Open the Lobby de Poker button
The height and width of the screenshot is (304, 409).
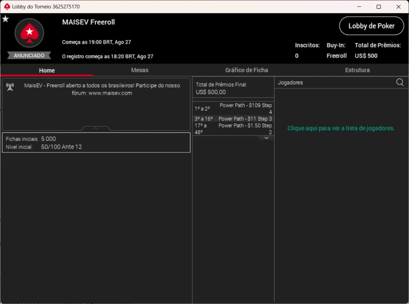(x=371, y=26)
